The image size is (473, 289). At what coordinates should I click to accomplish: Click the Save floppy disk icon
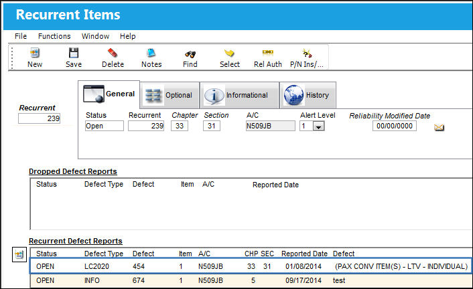74,53
